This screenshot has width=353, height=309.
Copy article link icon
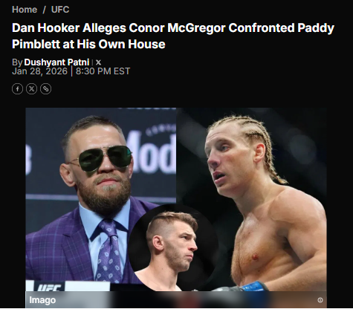(x=46, y=88)
